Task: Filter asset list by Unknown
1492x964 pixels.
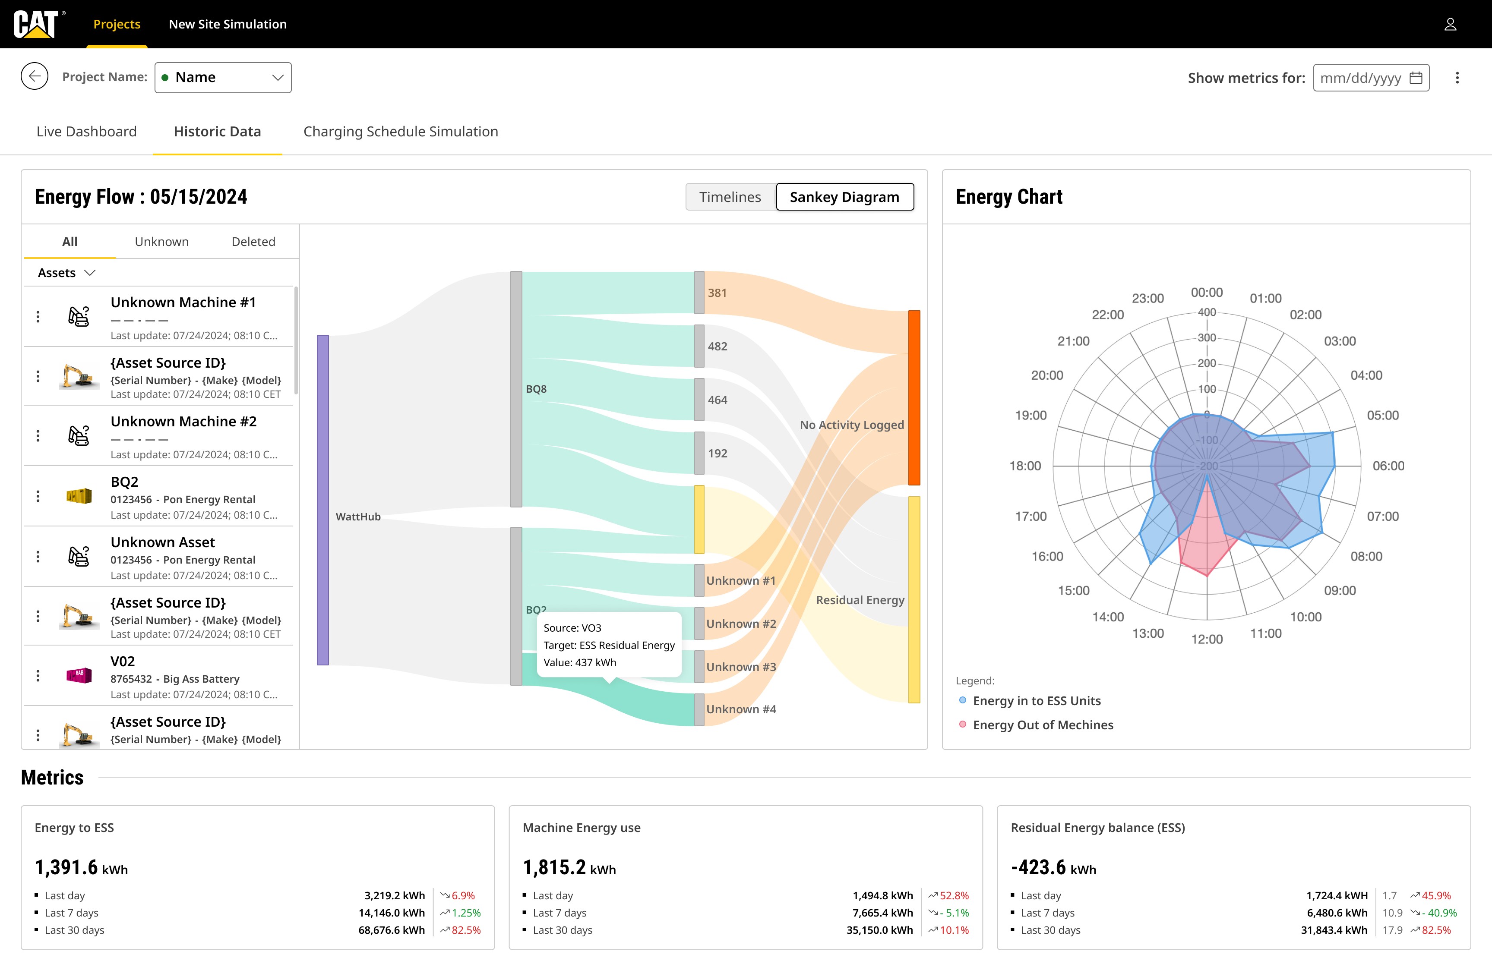Action: (161, 242)
